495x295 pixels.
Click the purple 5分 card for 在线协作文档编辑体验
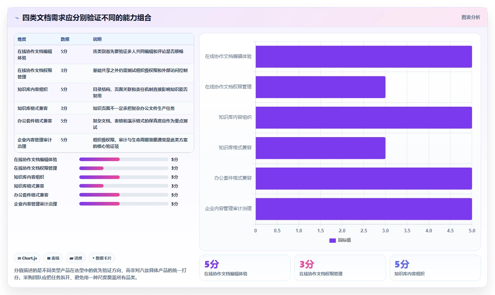tap(245, 268)
